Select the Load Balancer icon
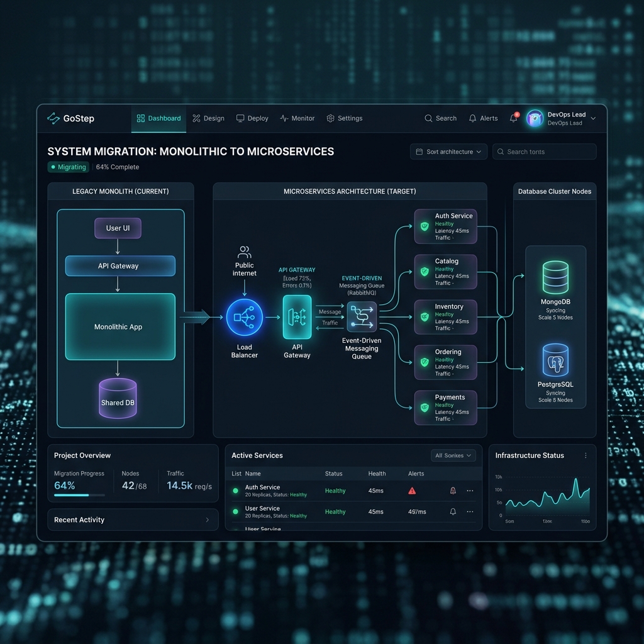 coord(245,317)
